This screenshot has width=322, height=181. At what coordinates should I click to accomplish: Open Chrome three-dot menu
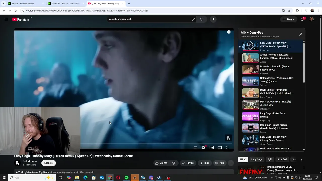click(318, 11)
